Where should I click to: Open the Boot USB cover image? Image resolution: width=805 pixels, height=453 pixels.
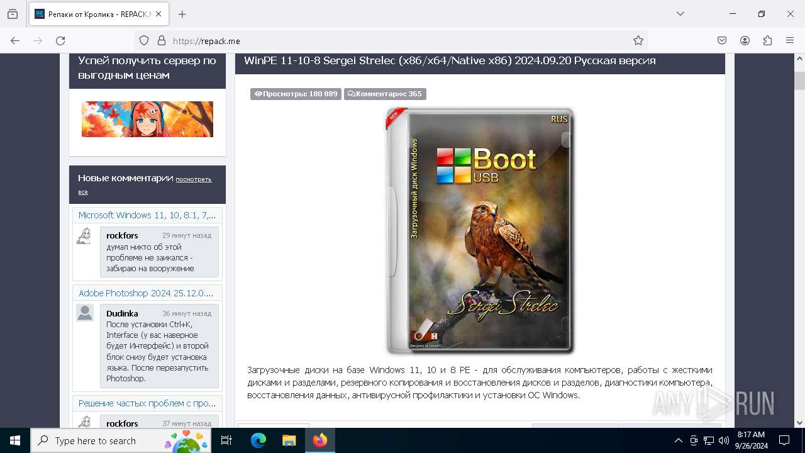point(480,231)
